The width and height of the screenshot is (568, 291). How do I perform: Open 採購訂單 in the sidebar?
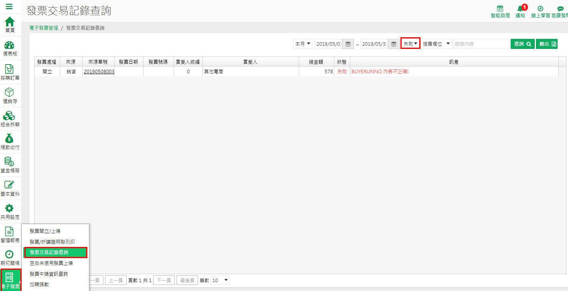(x=10, y=72)
